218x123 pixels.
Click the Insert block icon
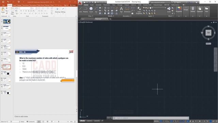point(169,10)
